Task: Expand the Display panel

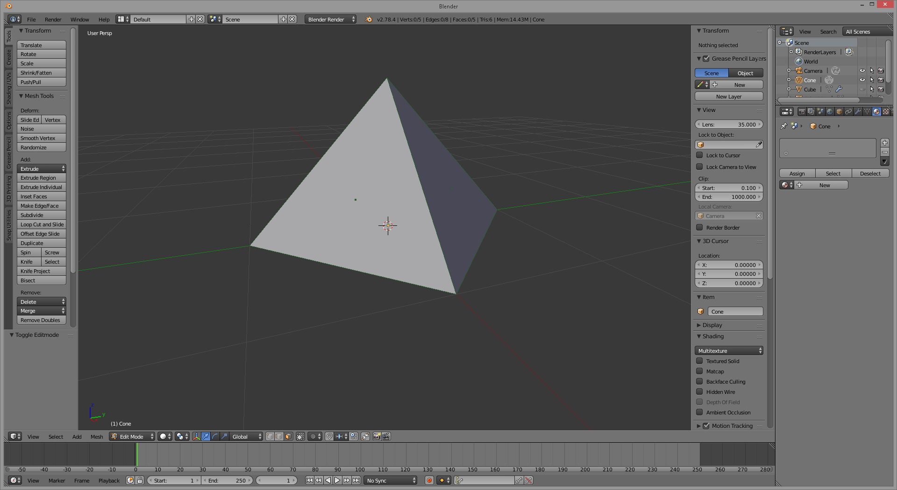Action: 712,325
